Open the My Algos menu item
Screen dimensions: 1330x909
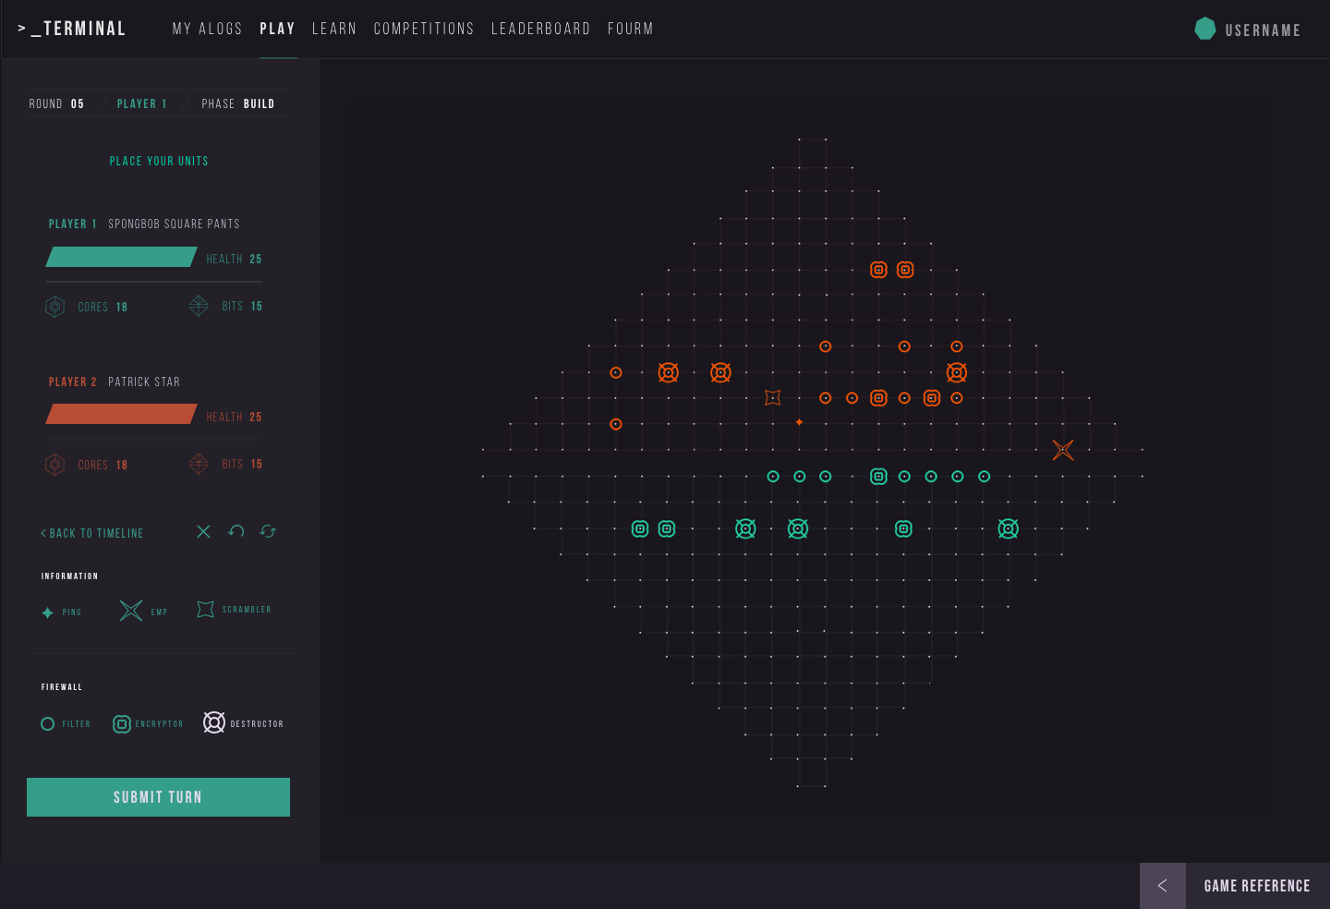tap(207, 30)
